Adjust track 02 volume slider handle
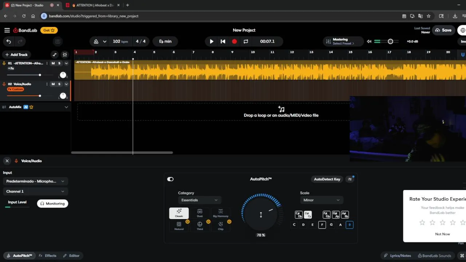The image size is (466, 262). click(40, 96)
